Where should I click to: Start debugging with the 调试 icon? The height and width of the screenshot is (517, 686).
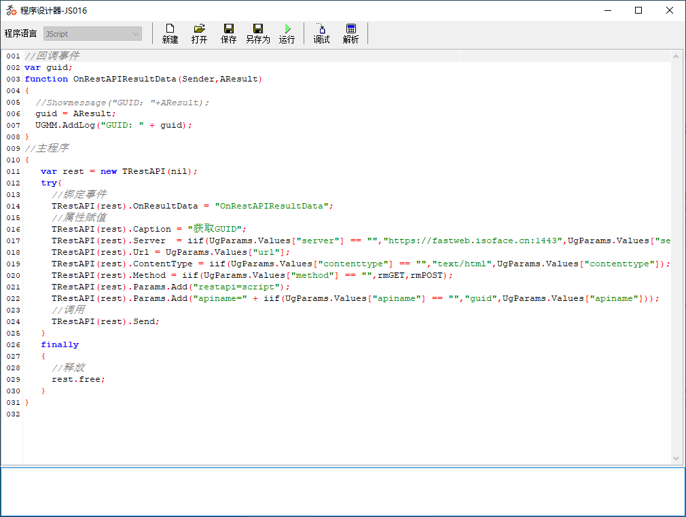[x=321, y=34]
